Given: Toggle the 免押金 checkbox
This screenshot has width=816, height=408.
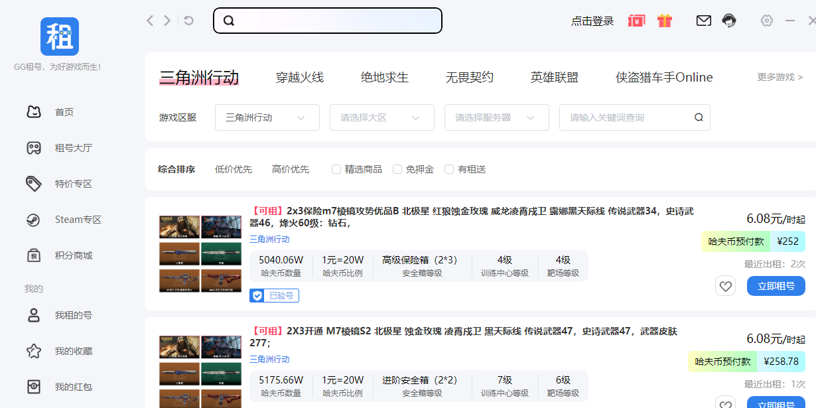Looking at the screenshot, I should (397, 169).
